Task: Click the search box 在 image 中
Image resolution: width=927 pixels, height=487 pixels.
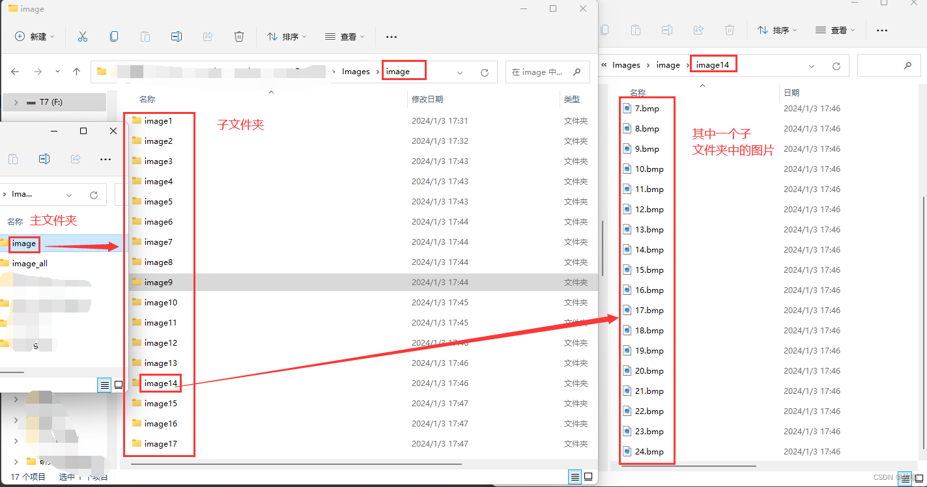Action: click(547, 72)
